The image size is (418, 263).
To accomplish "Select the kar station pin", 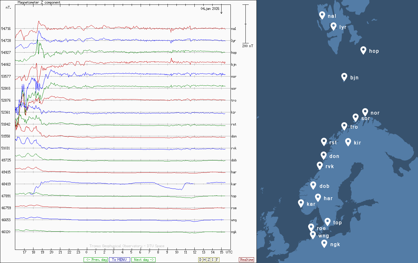I will tap(301, 203).
